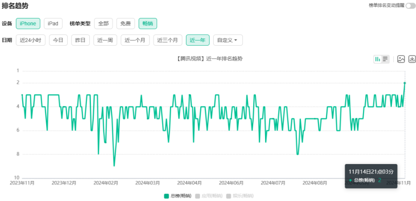Set date range to 近24小时

click(30, 40)
